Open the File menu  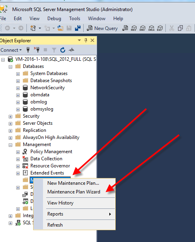point(3,19)
